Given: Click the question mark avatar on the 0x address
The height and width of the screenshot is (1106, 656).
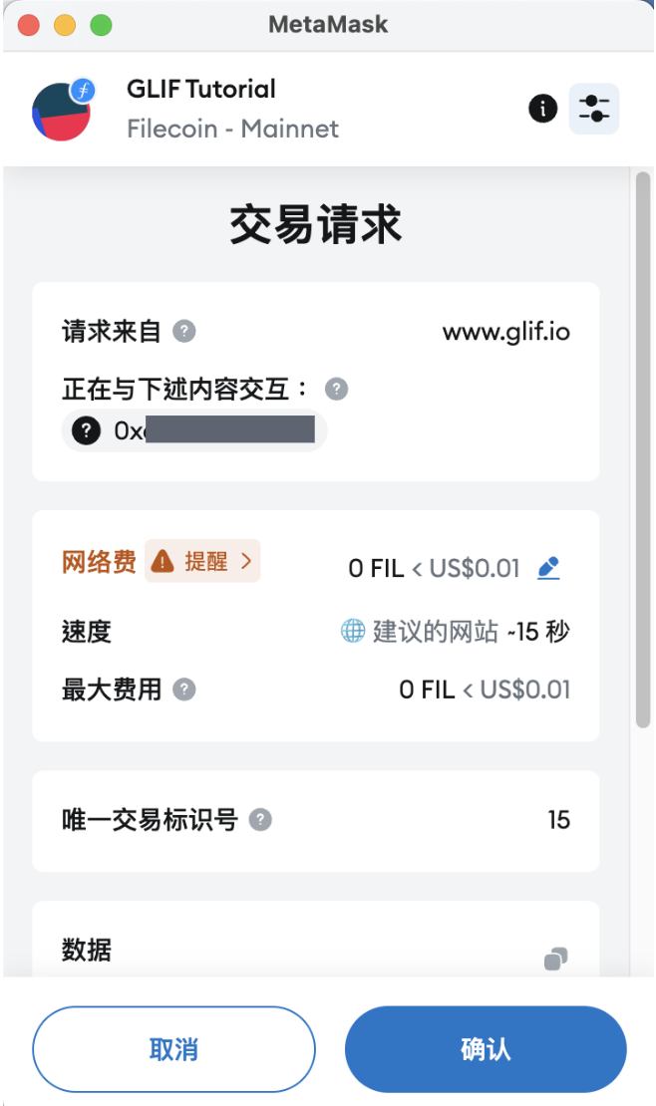Looking at the screenshot, I should pyautogui.click(x=87, y=430).
